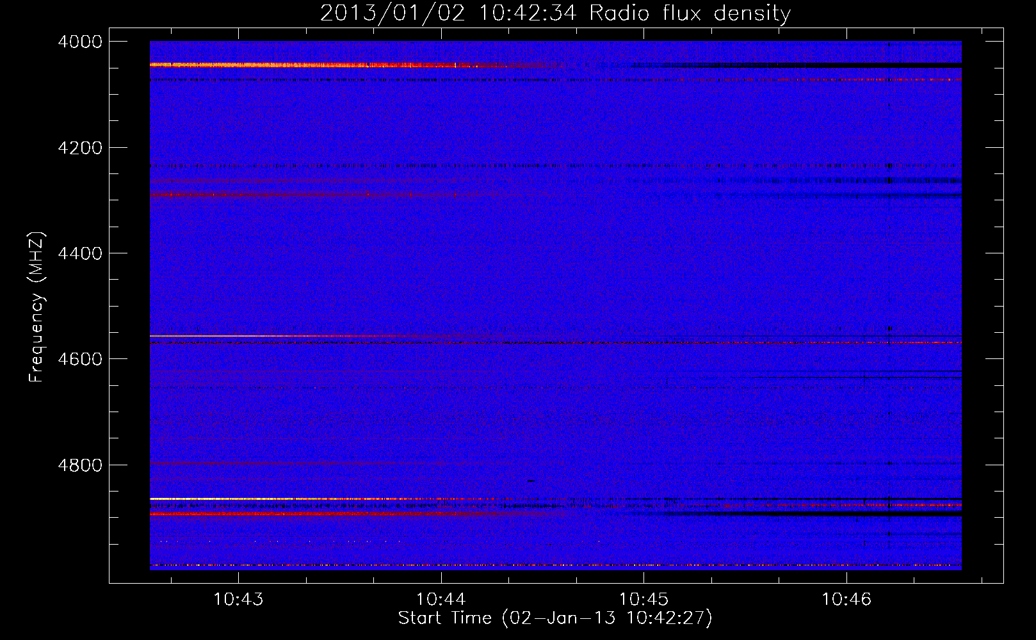Click the 10:43 time axis label
The width and height of the screenshot is (1036, 640).
[238, 600]
